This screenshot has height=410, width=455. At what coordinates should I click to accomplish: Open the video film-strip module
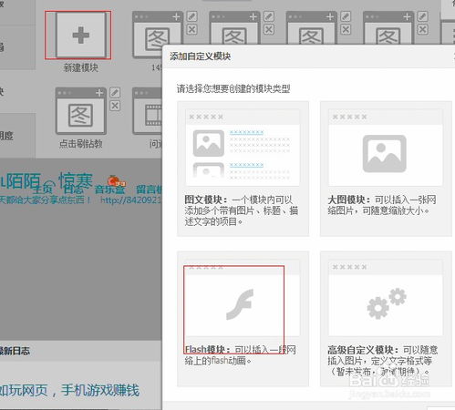tap(148, 111)
